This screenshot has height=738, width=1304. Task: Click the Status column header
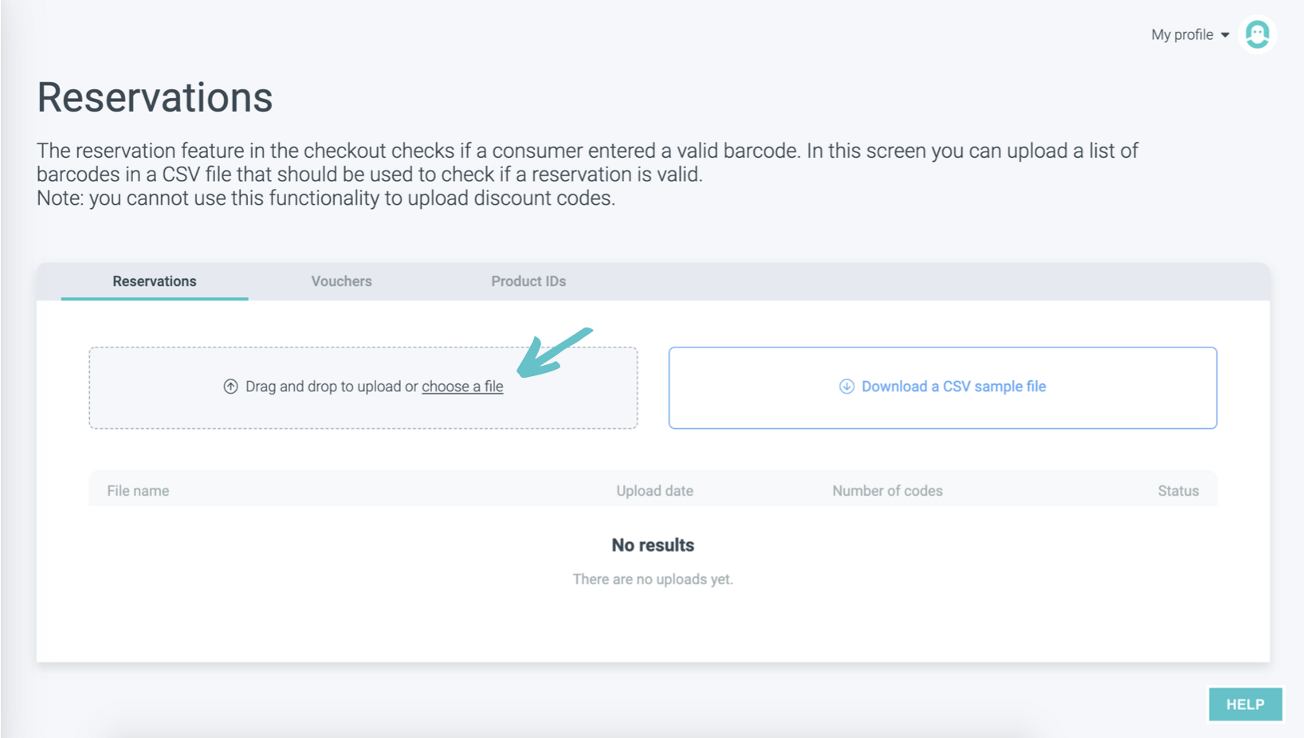[x=1178, y=491]
